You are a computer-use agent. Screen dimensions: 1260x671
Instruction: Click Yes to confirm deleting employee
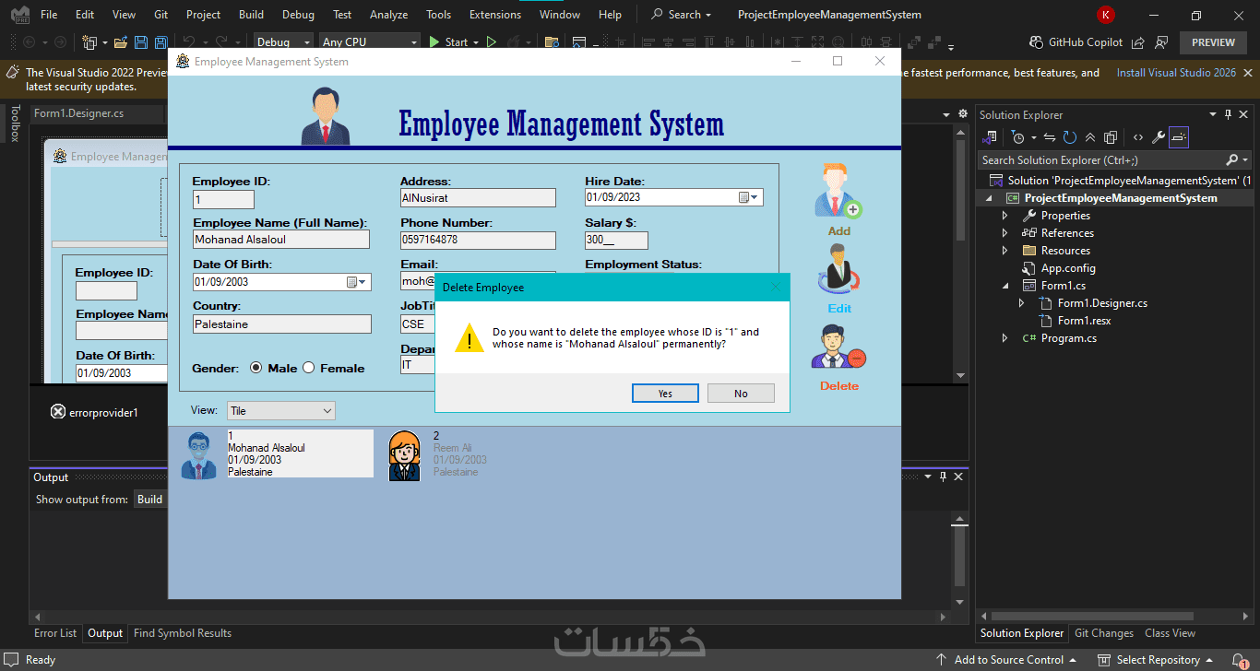pos(665,394)
